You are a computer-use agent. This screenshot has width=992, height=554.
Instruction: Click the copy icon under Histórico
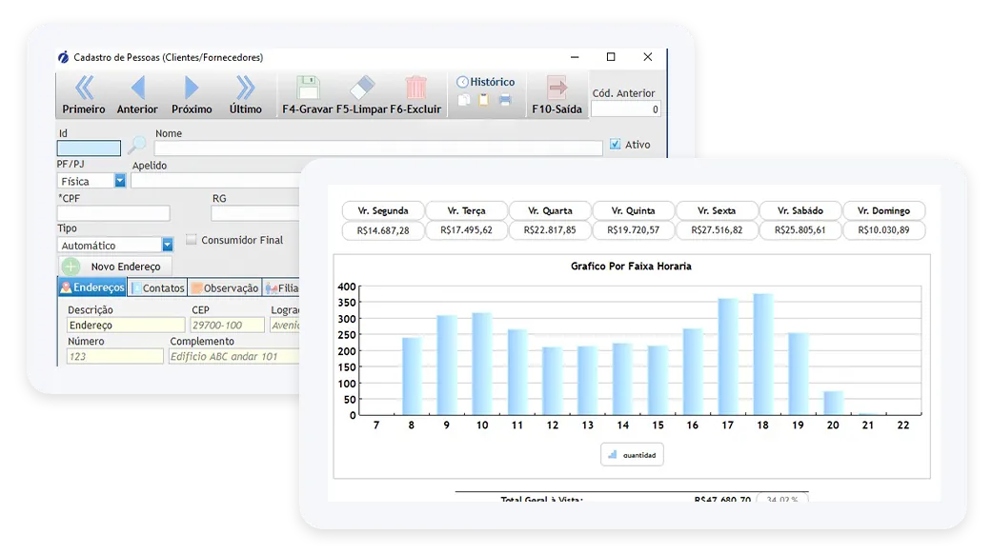pos(464,100)
